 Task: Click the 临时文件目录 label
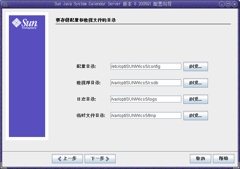pyautogui.click(x=91, y=116)
